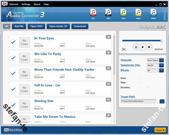Browse for target path with ellipsis button
The width and height of the screenshot is (169, 135).
pos(161,101)
